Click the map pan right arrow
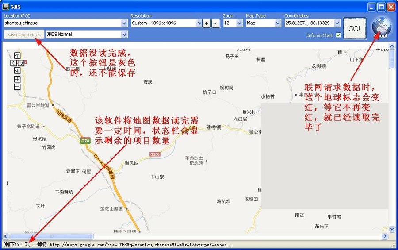Screen dimensions: 398x250 click(x=21, y=63)
